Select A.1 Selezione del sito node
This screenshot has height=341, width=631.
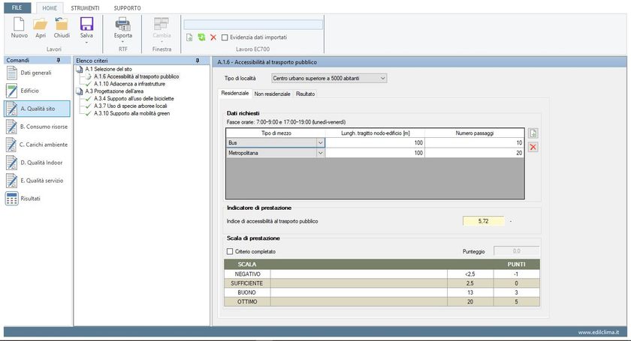click(x=108, y=69)
